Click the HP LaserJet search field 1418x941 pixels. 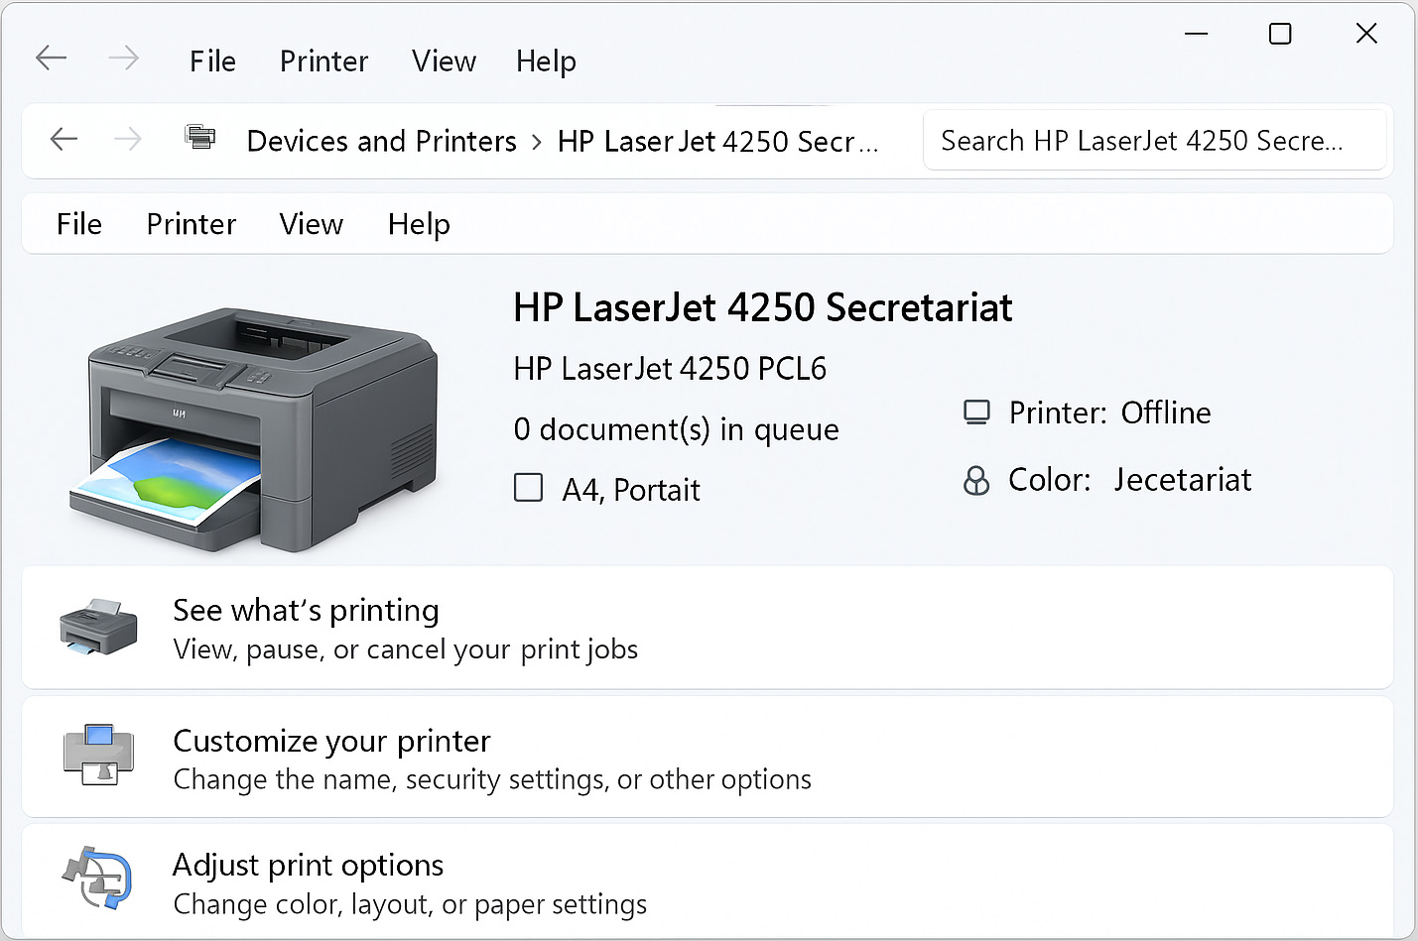1154,140
